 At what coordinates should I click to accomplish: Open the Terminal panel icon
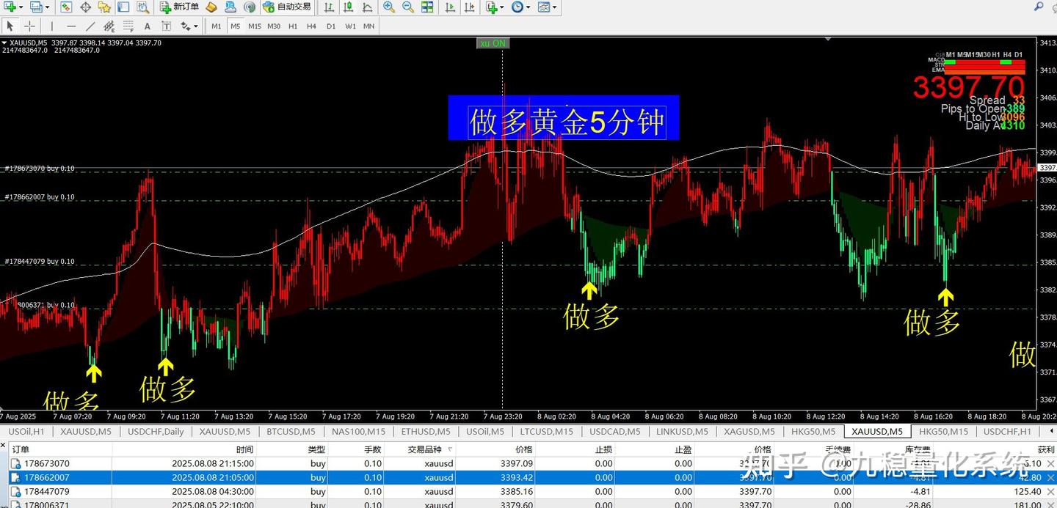pyautogui.click(x=123, y=8)
